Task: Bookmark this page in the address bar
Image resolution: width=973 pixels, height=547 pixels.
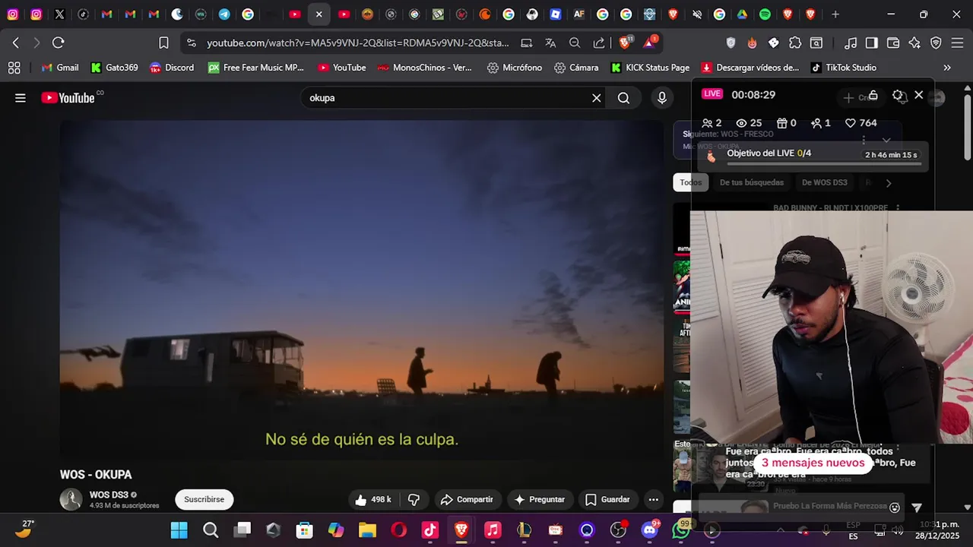Action: click(x=163, y=43)
